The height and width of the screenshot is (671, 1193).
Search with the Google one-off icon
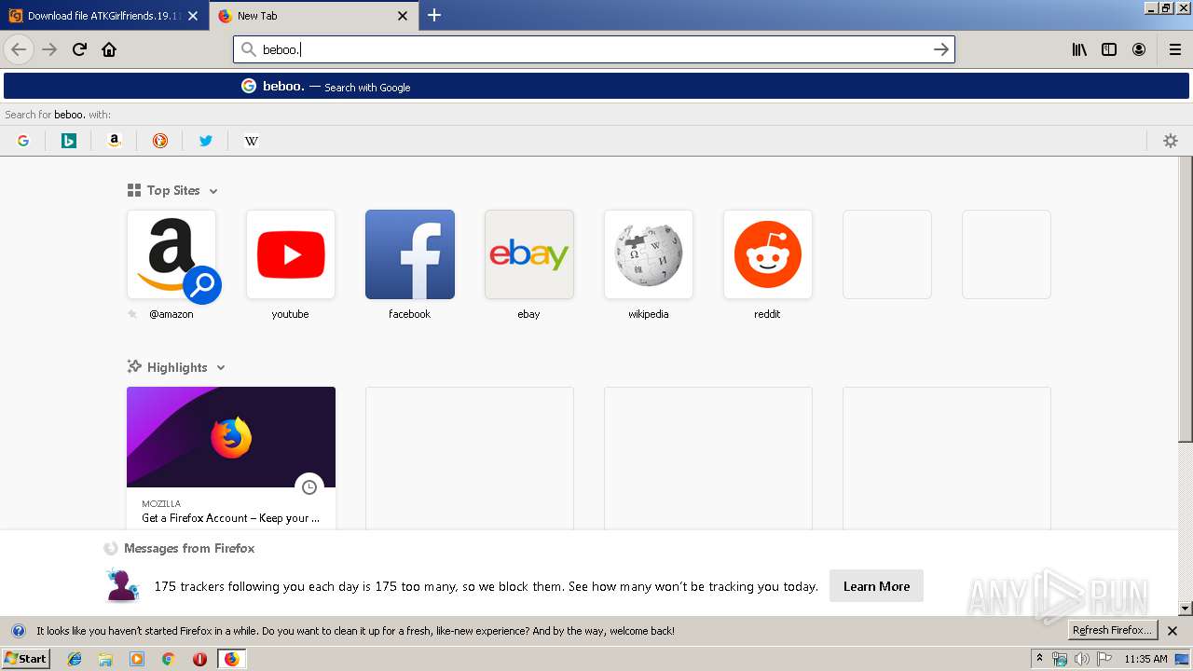23,141
